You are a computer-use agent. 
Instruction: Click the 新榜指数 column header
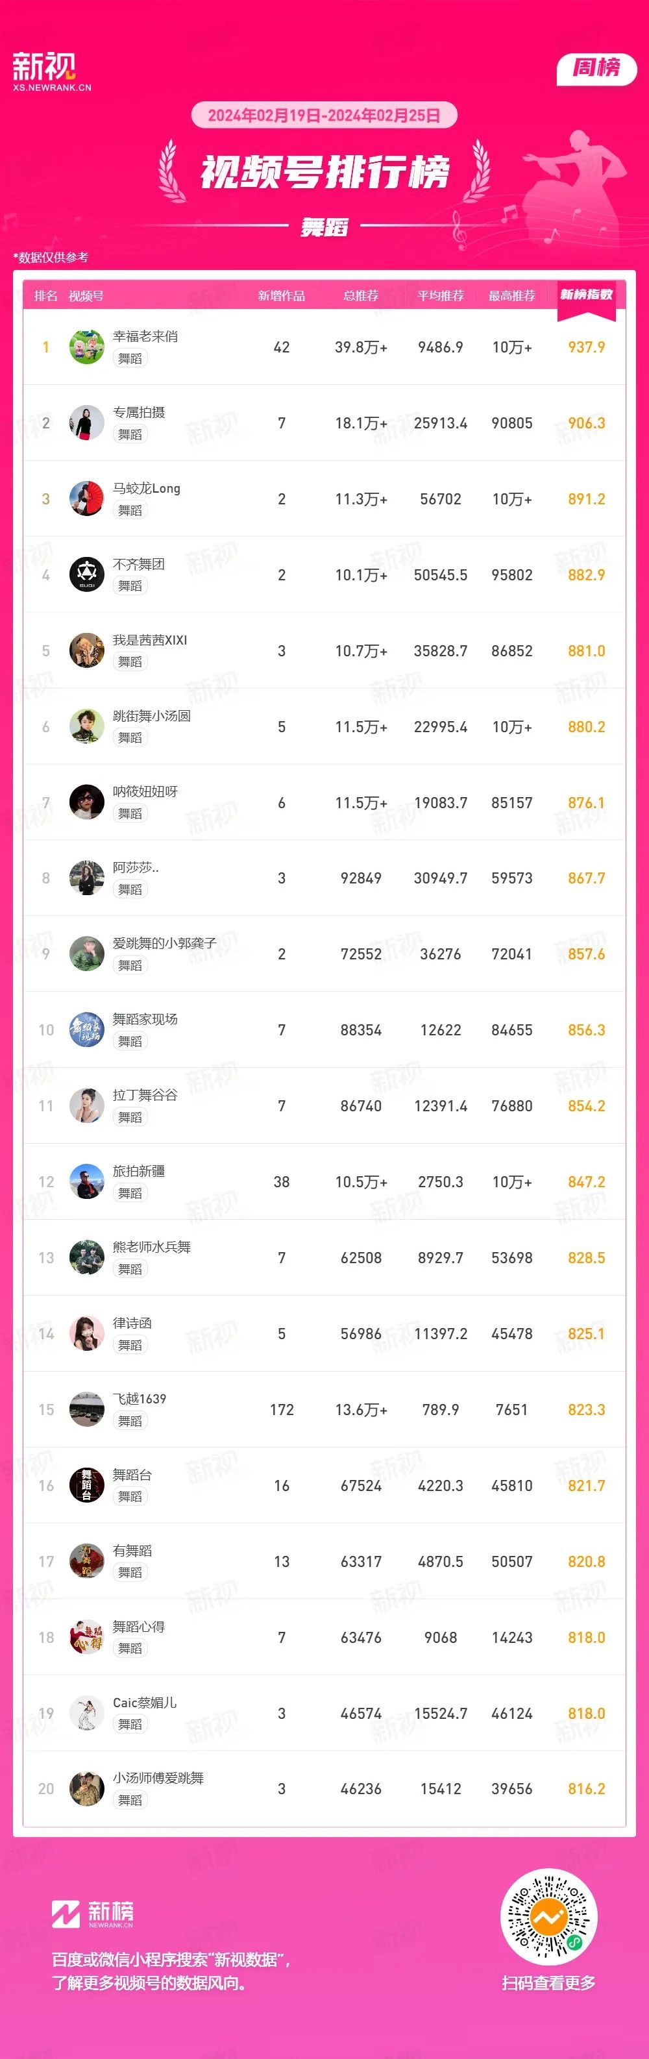click(x=586, y=295)
